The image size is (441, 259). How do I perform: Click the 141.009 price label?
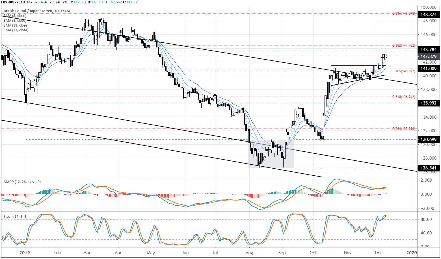pyautogui.click(x=429, y=69)
